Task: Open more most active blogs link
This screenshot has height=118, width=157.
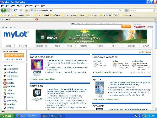Action: point(44,79)
